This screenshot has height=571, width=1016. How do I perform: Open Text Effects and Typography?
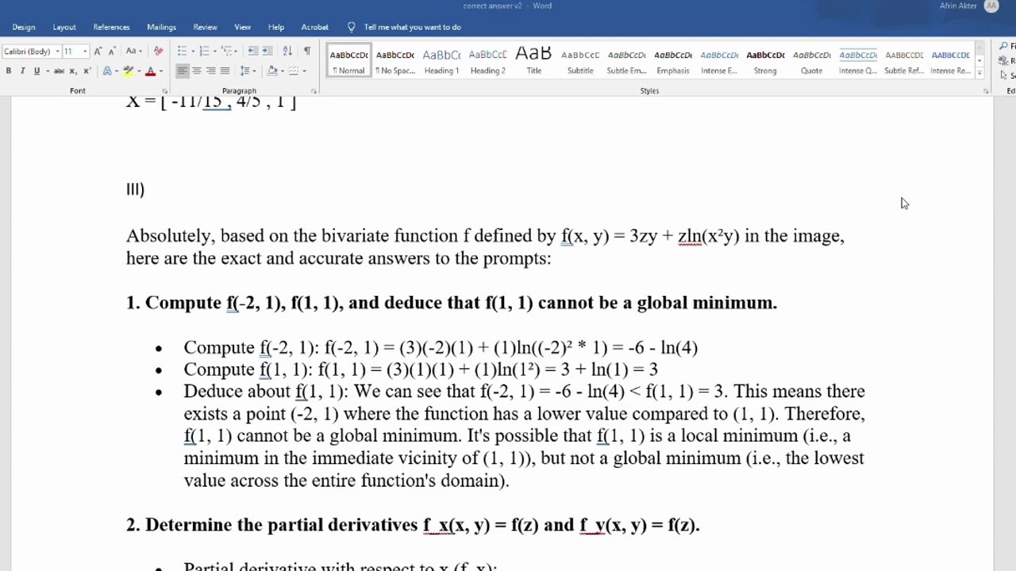107,71
